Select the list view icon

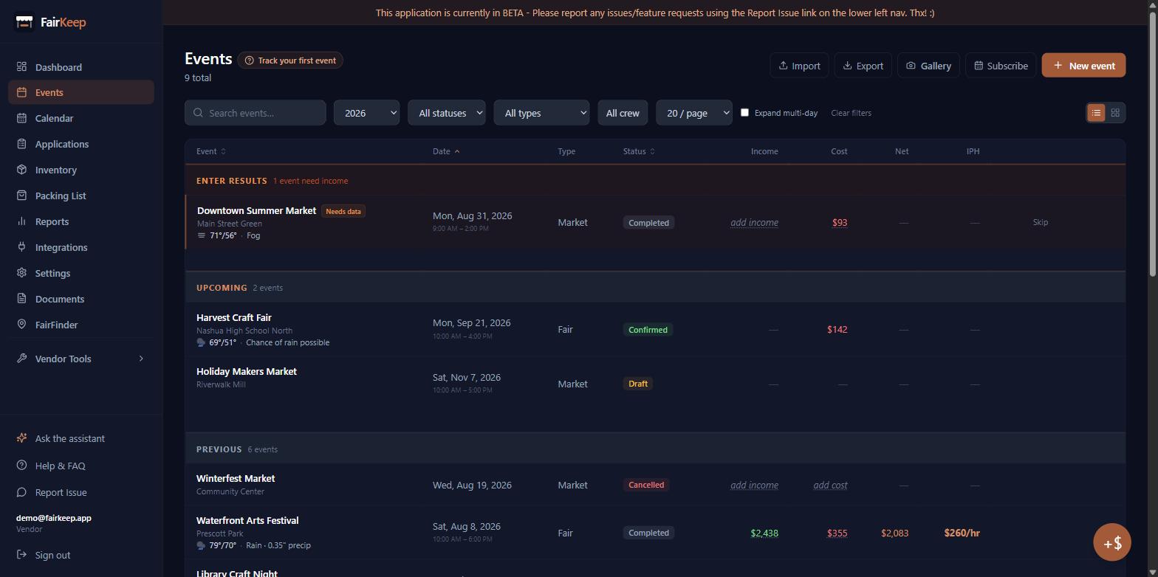coord(1096,113)
